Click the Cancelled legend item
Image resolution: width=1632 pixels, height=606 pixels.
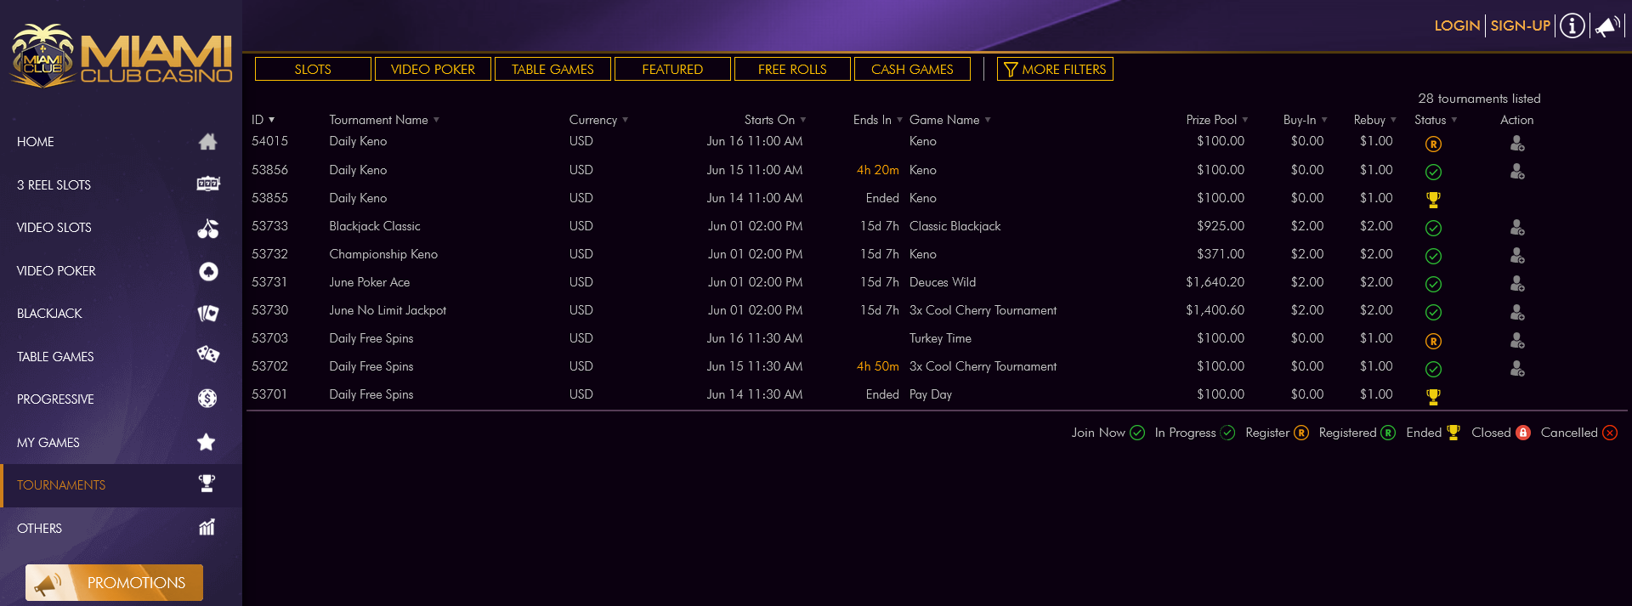pos(1578,433)
